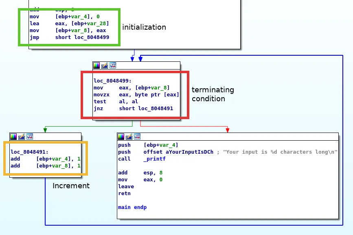Select line 'mov eax, [ebp+var_8]'

[x=132, y=88]
